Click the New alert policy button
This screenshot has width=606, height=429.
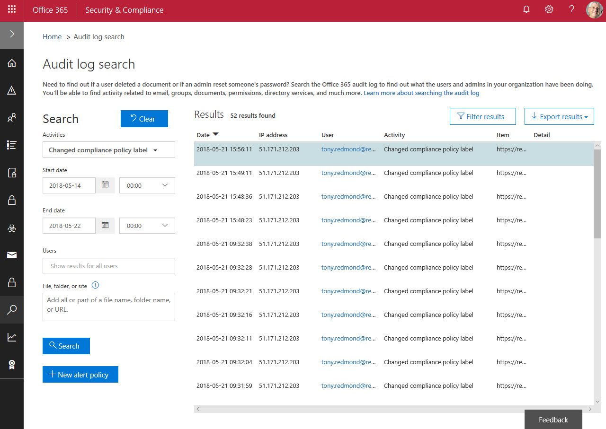[80, 374]
